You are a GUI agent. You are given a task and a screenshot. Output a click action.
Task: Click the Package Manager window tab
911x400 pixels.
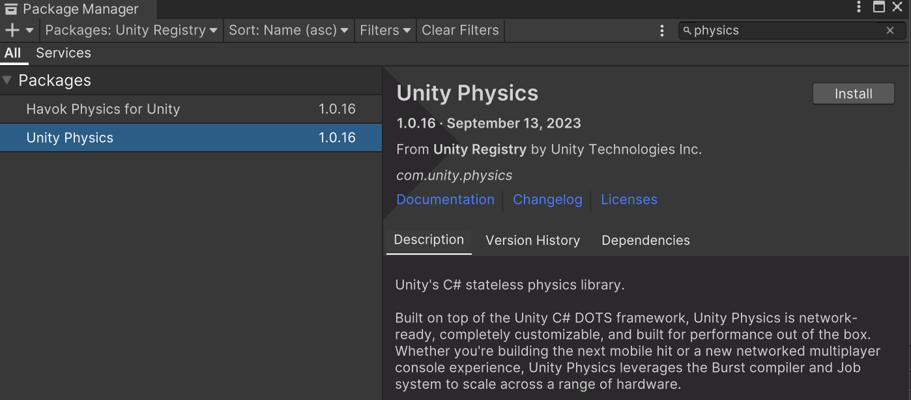point(78,9)
